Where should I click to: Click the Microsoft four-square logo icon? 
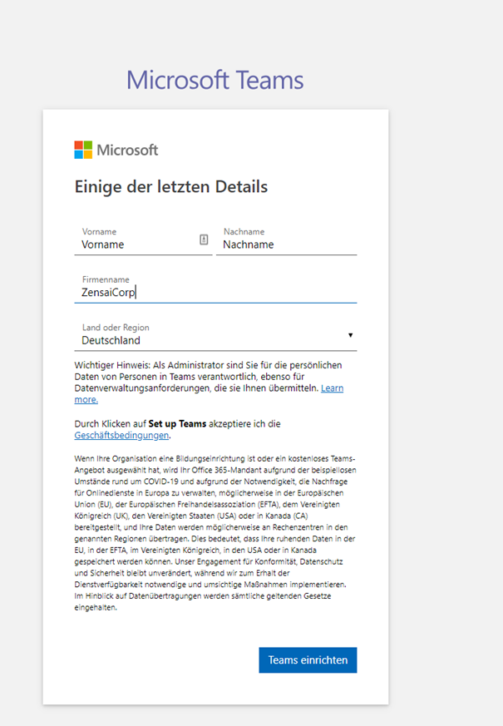click(83, 150)
